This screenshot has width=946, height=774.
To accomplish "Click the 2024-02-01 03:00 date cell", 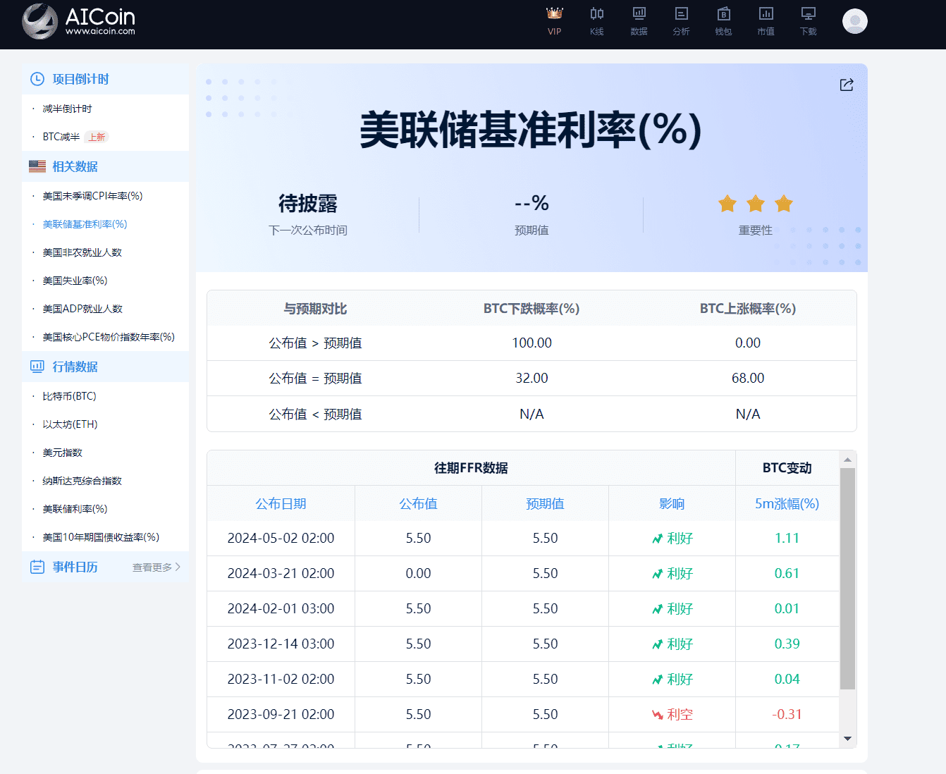I will point(281,608).
